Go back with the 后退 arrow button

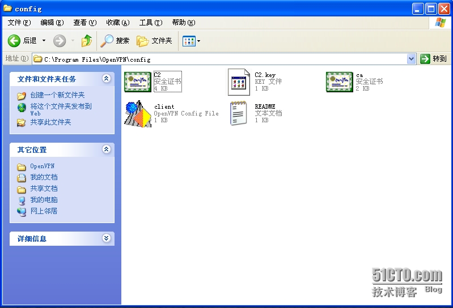pyautogui.click(x=22, y=41)
